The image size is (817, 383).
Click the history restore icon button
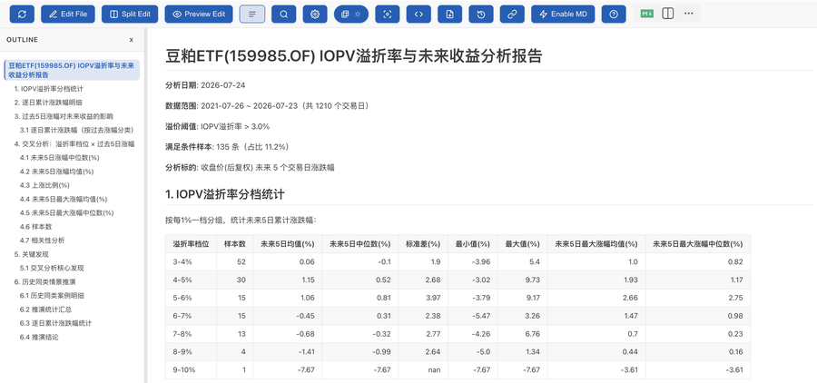(481, 15)
